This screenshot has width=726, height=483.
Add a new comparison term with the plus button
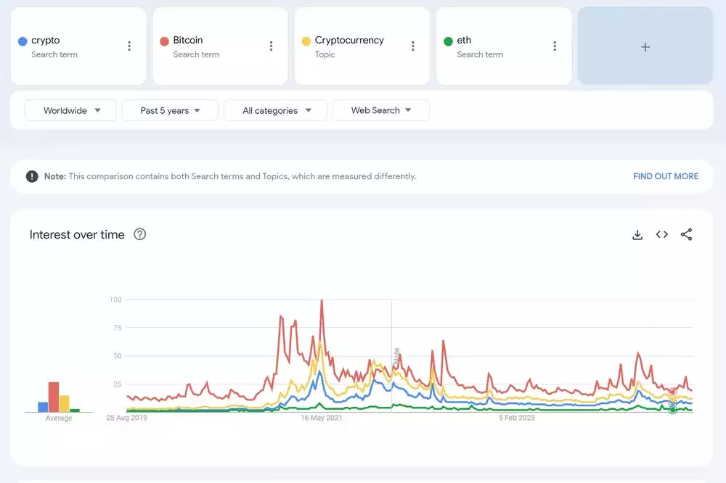tap(645, 46)
